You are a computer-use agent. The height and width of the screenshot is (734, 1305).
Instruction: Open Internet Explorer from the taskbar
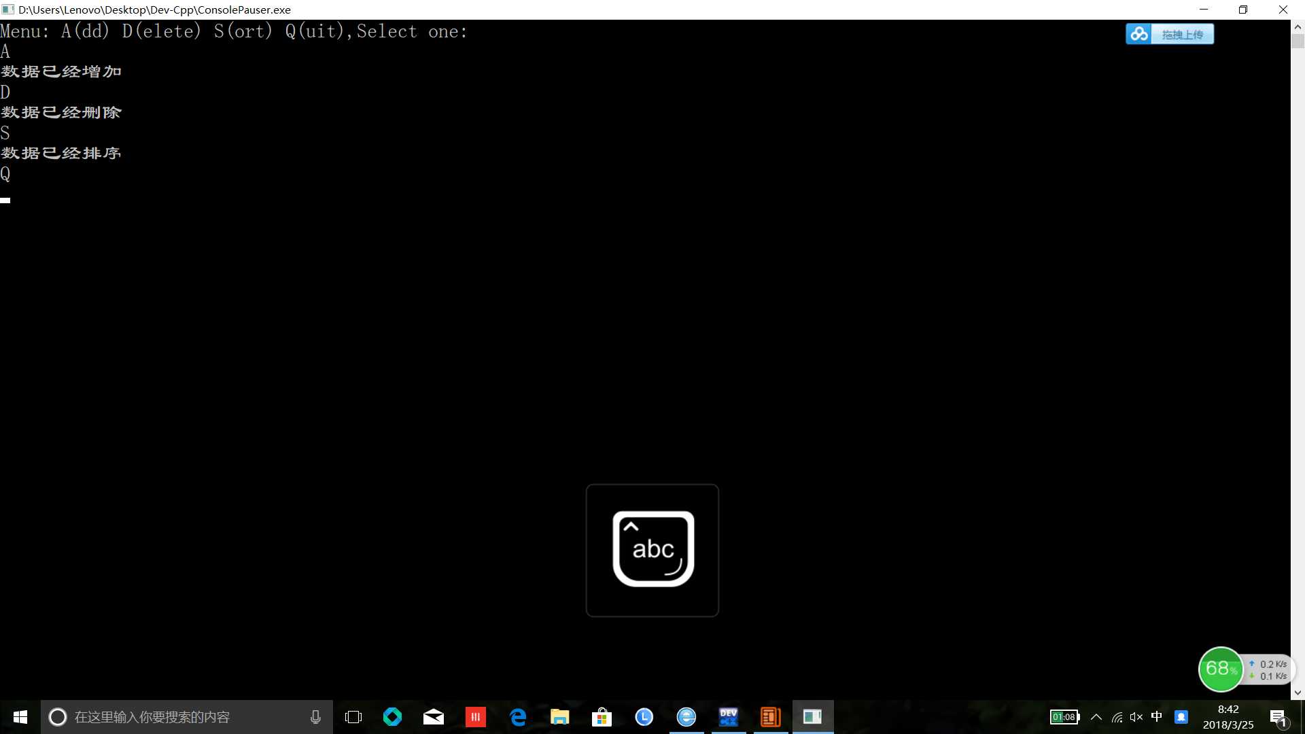(x=686, y=717)
